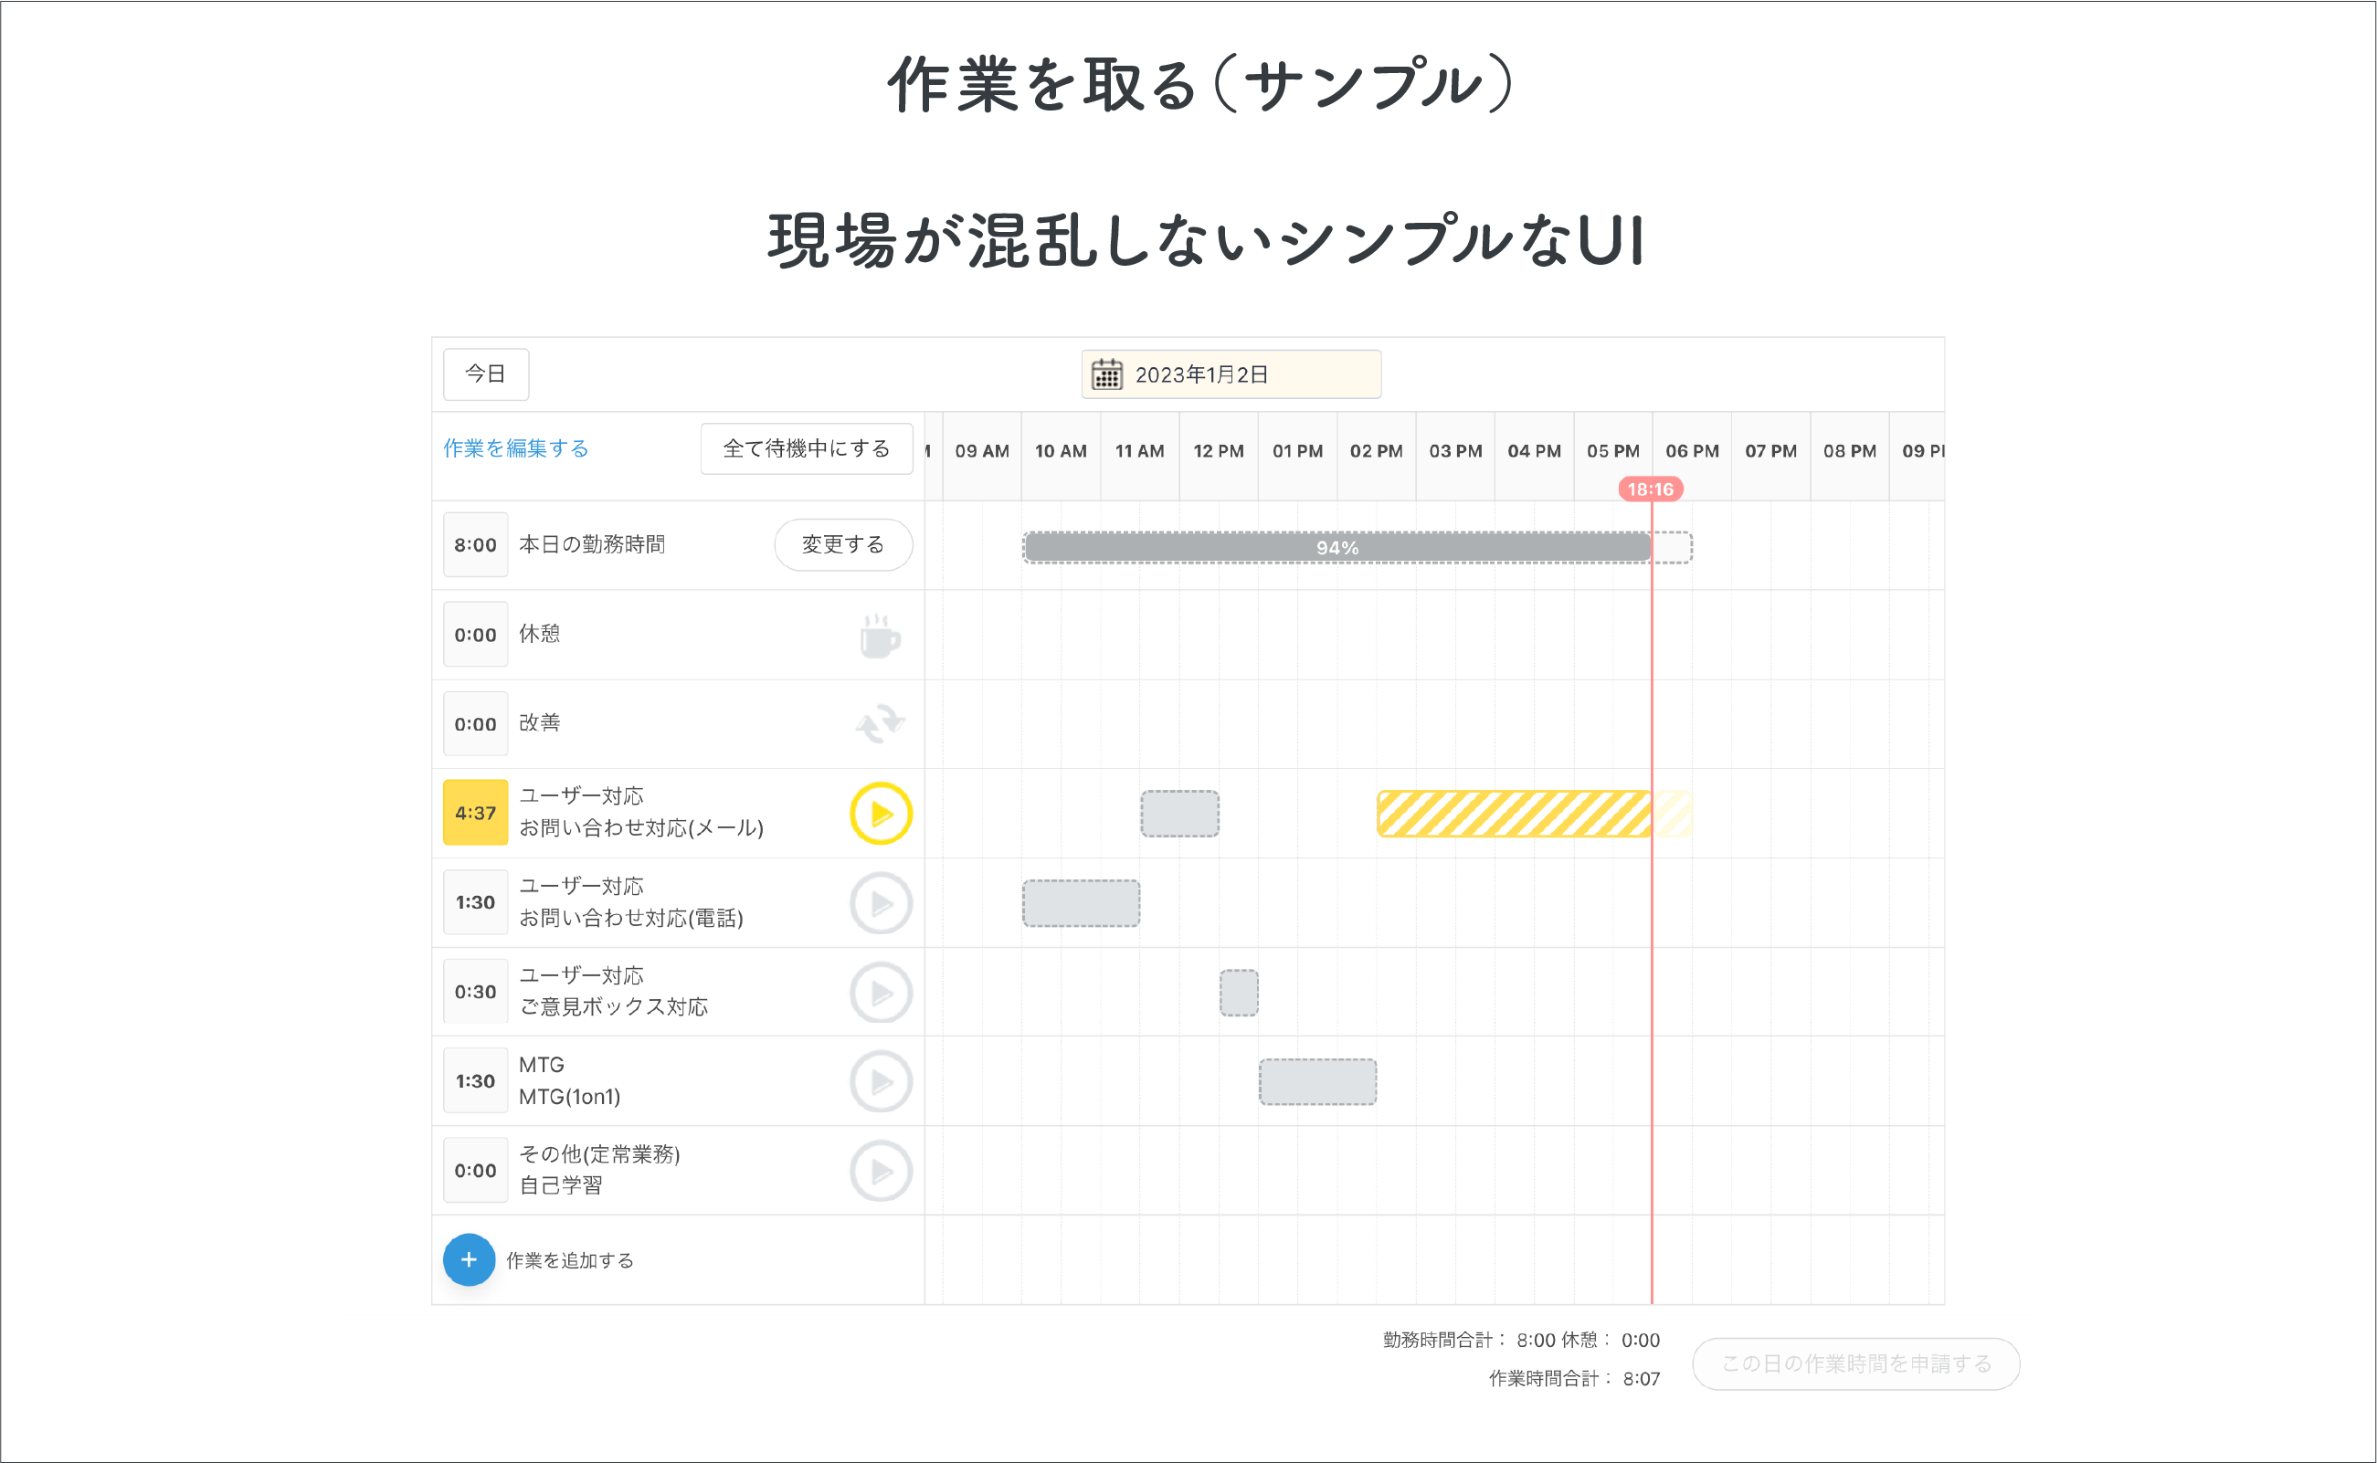Start the 自己学習 task play button
Viewport: 2377px width, 1463px height.
tap(881, 1171)
